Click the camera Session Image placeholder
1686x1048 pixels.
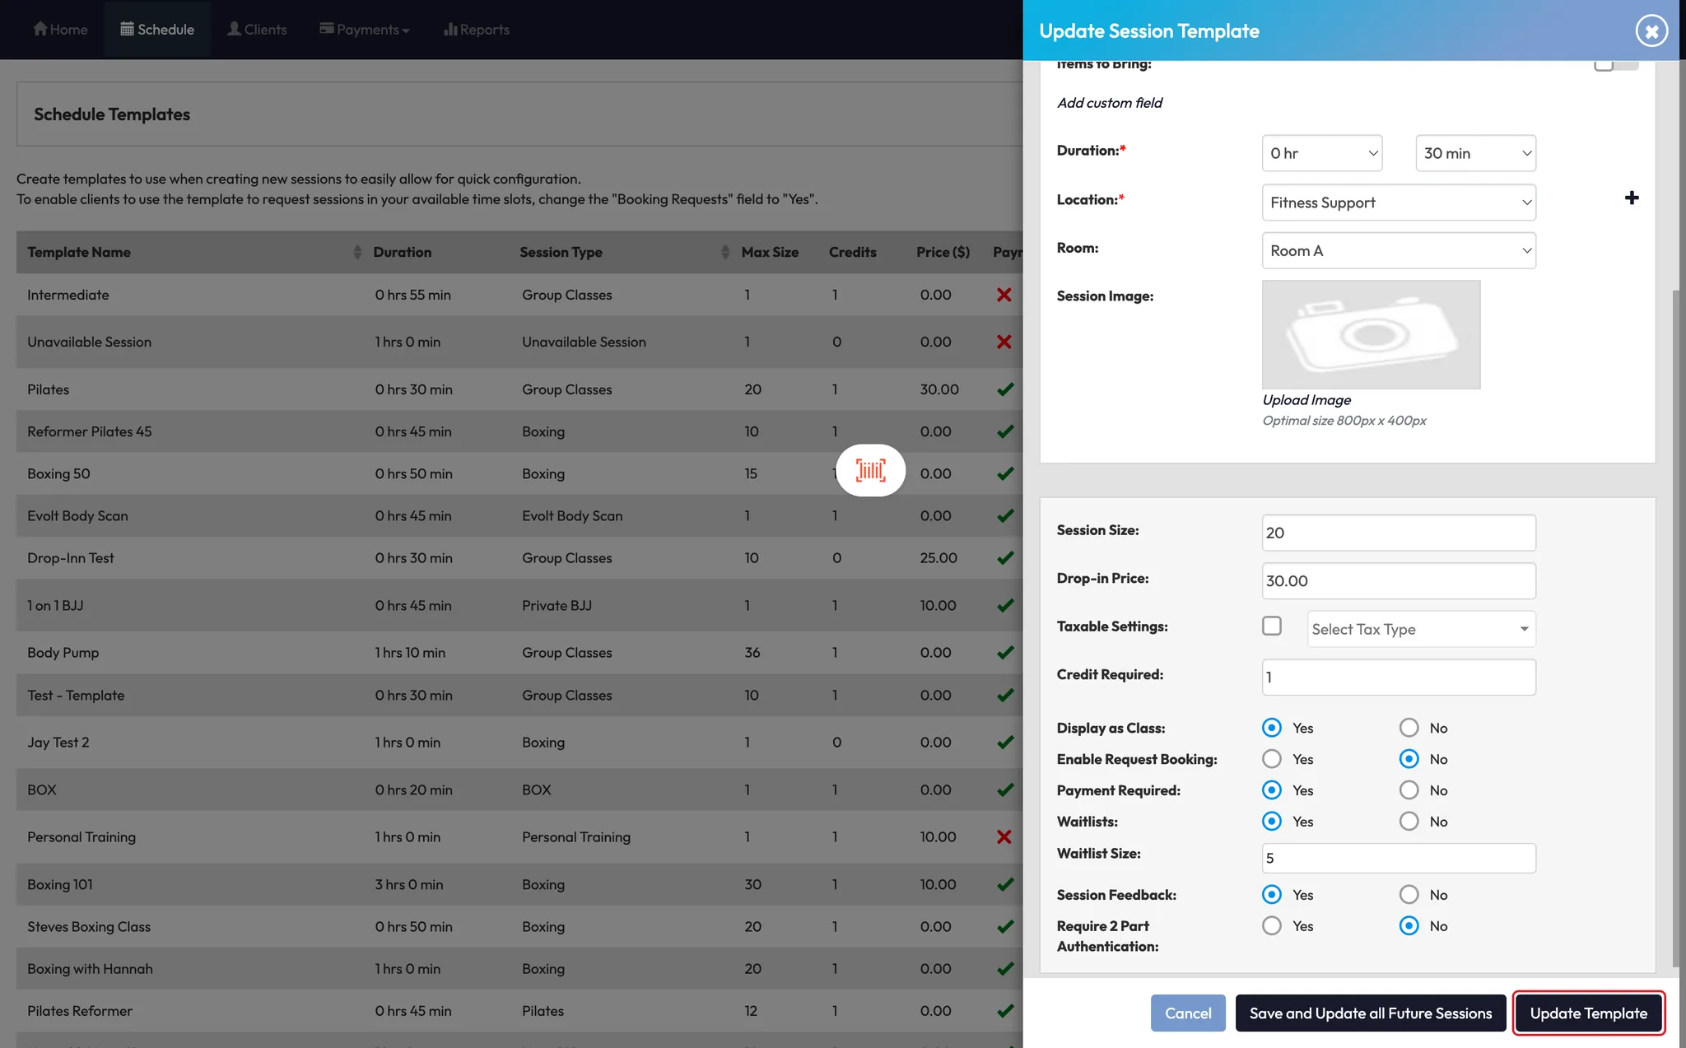coord(1371,334)
